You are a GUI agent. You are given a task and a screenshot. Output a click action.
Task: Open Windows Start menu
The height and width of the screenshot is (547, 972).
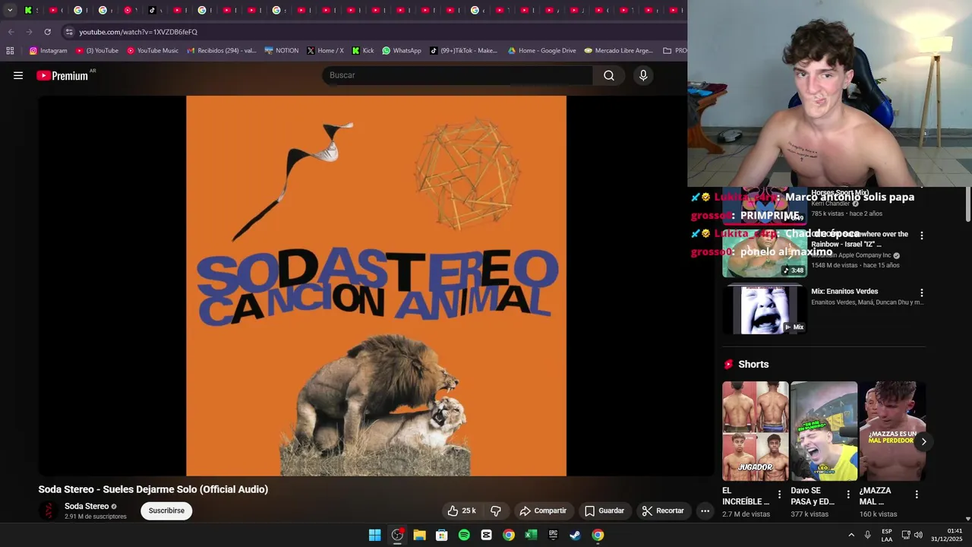374,535
